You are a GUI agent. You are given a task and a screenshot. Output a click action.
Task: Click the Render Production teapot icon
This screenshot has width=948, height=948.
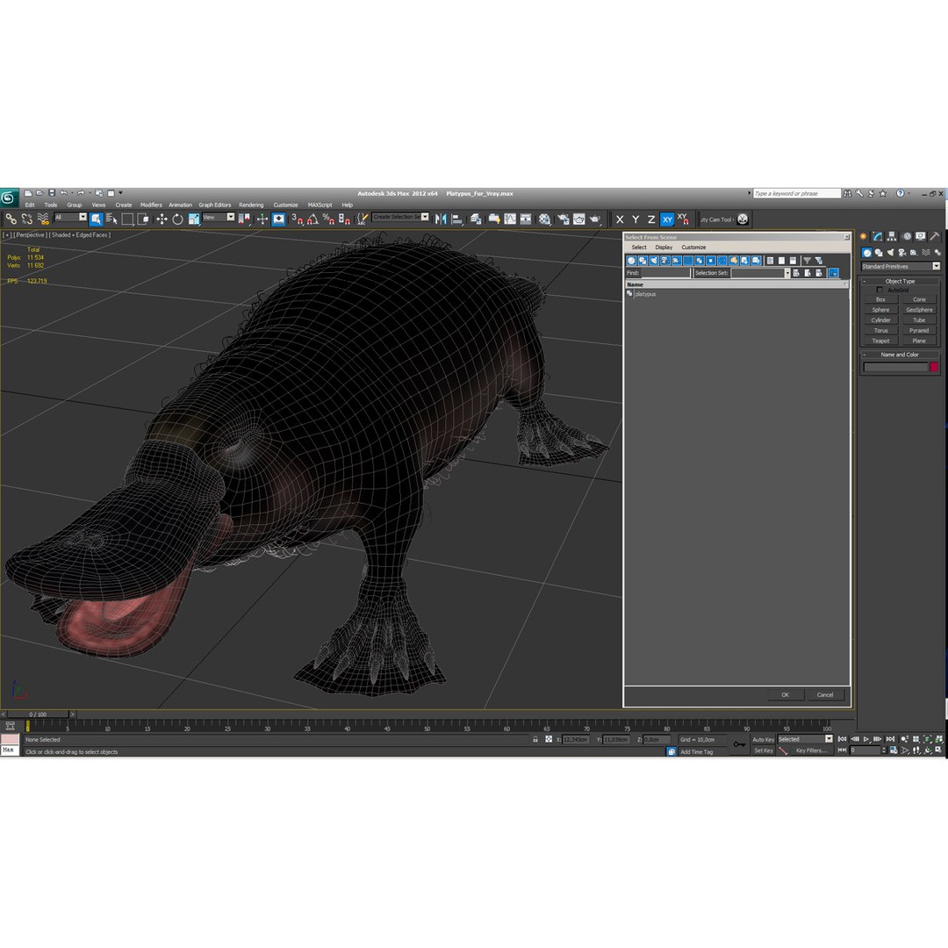(x=595, y=219)
